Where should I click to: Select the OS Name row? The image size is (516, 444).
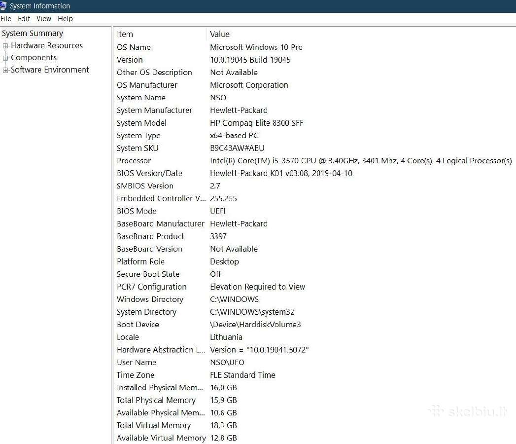(134, 47)
